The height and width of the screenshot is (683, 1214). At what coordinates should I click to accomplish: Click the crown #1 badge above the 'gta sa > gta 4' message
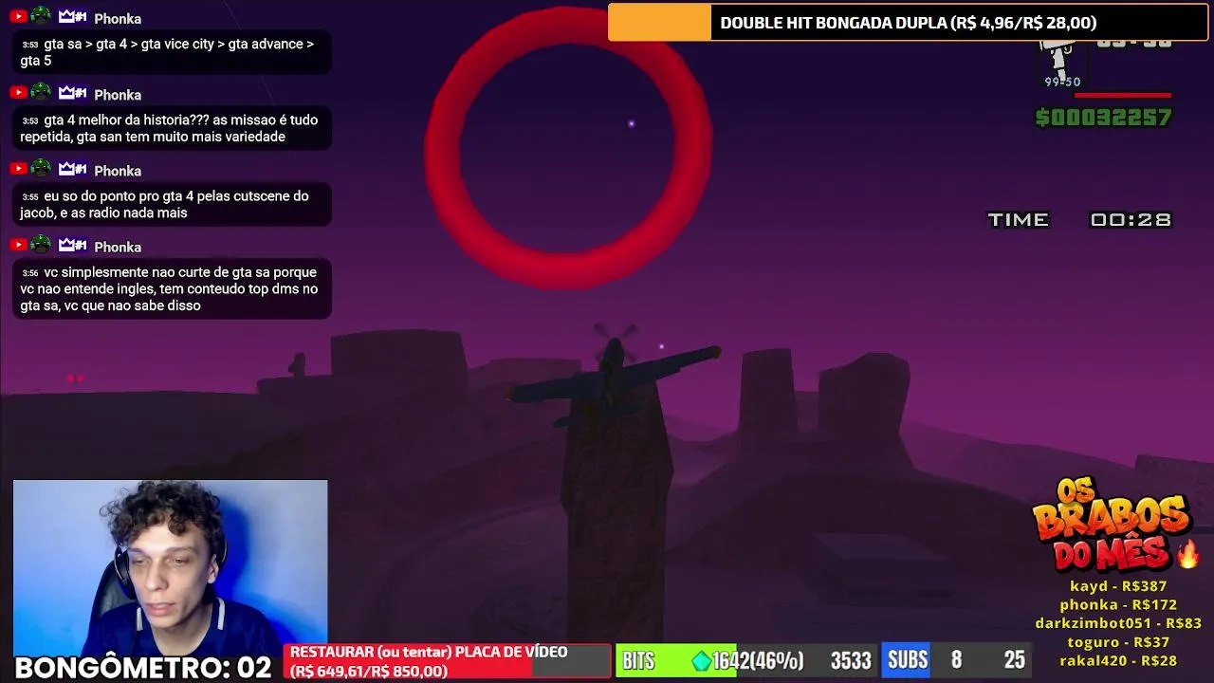click(x=73, y=17)
